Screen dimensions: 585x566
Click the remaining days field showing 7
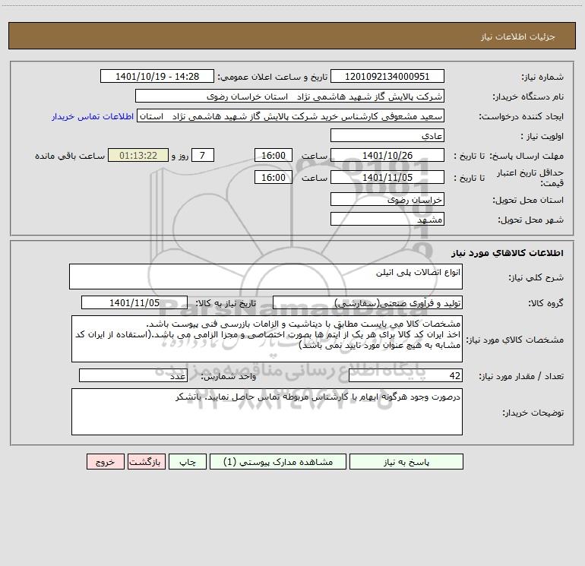[x=203, y=155]
